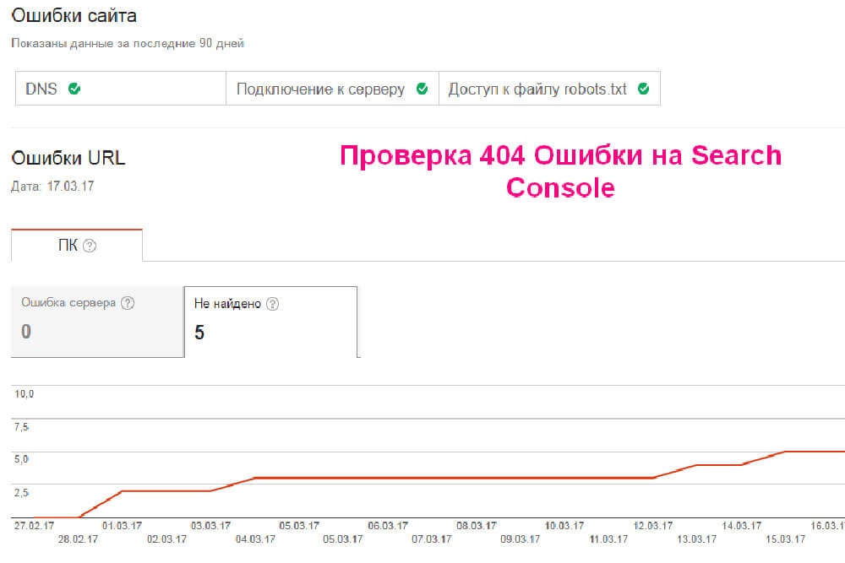Click the 02.03.17 date on the chart axis

click(x=167, y=539)
